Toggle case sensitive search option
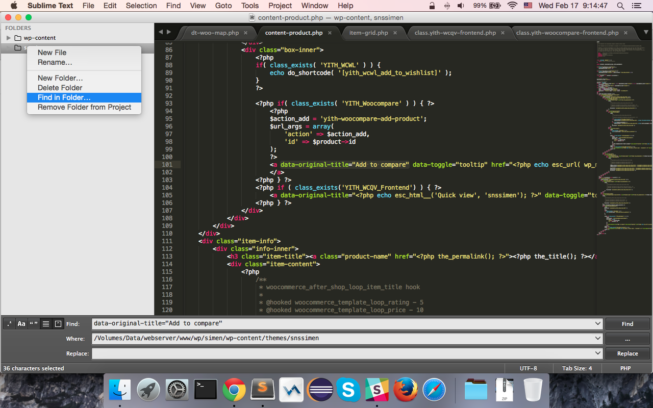Image resolution: width=653 pixels, height=408 pixels. (x=21, y=324)
